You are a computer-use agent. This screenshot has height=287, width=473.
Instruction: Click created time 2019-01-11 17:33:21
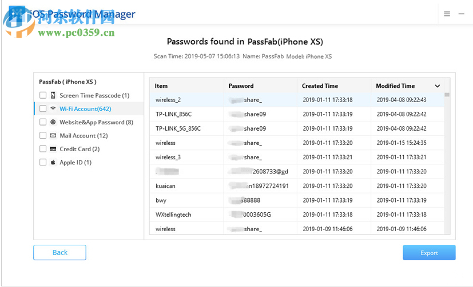coord(328,157)
